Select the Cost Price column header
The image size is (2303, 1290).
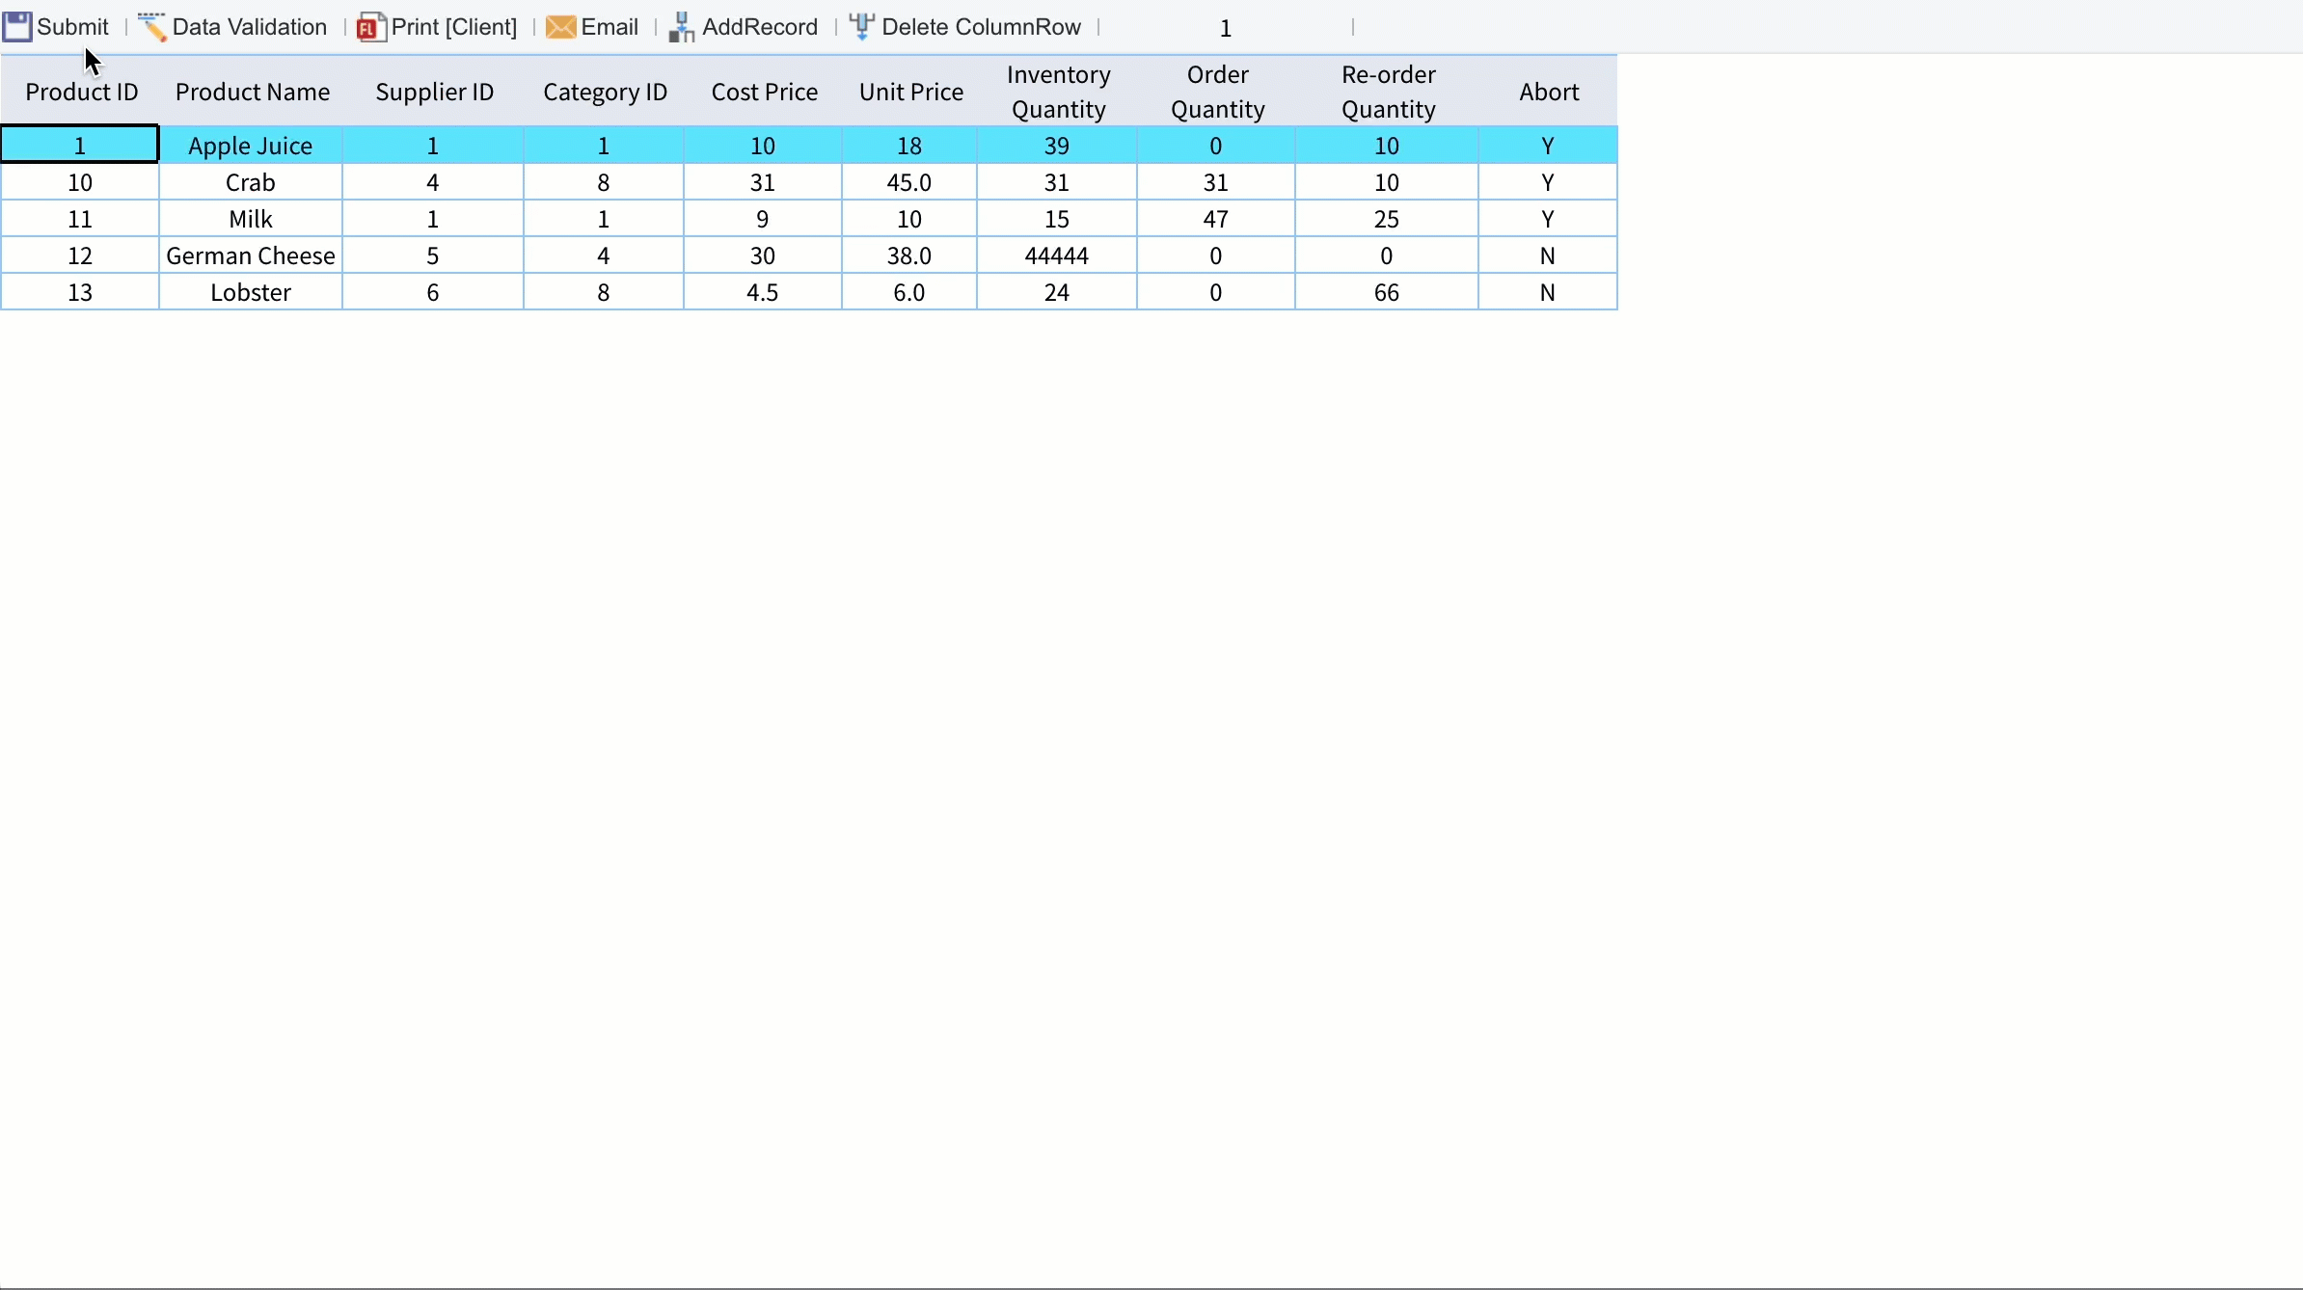(x=764, y=92)
